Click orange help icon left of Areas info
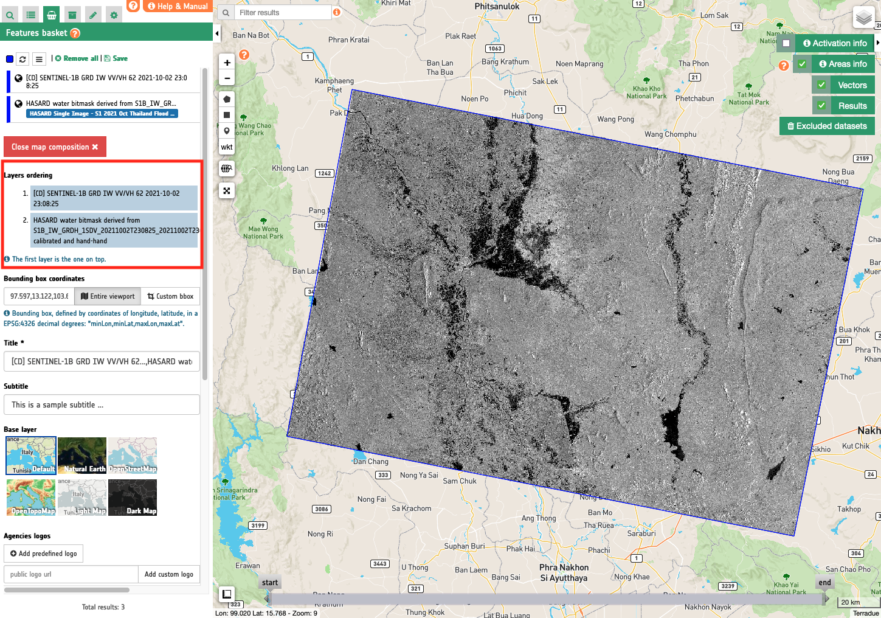The height and width of the screenshot is (618, 881). (784, 65)
